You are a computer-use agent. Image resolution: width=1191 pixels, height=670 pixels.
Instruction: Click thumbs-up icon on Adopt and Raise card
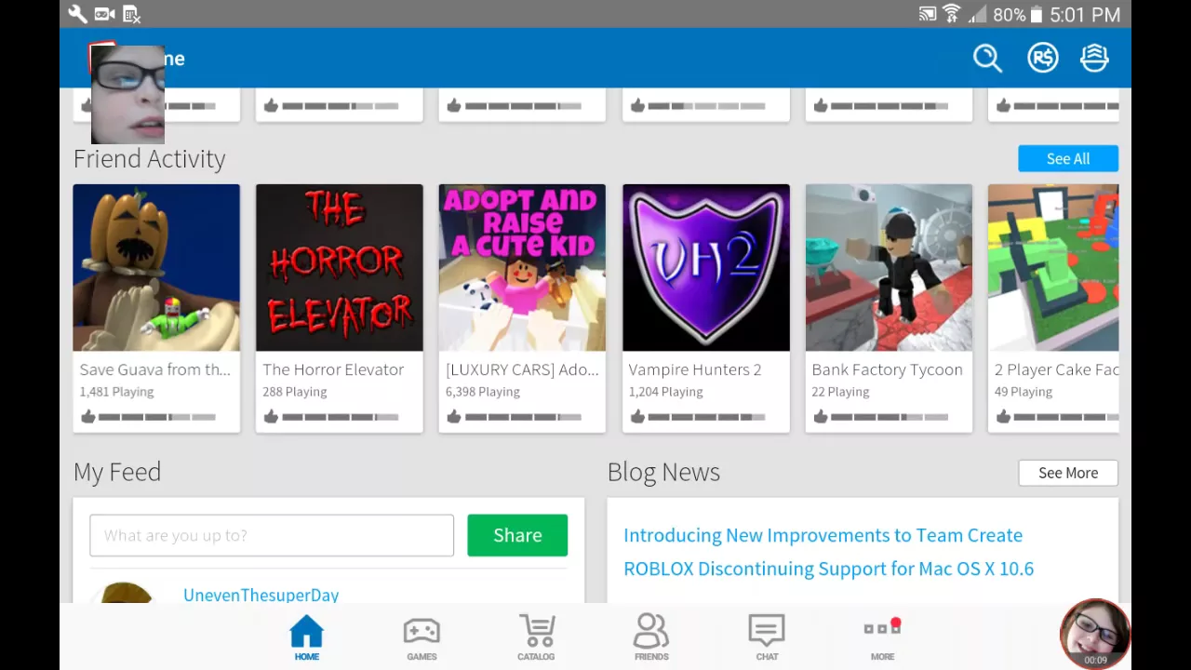point(454,416)
